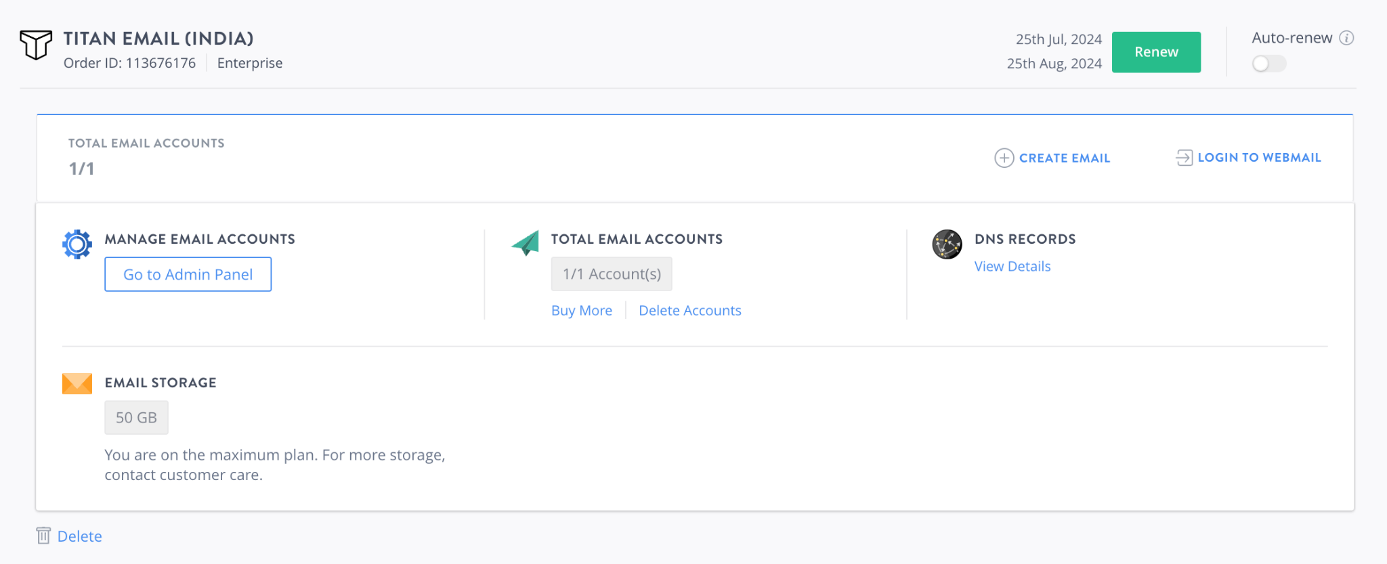1387x564 pixels.
Task: Click the trash can delete icon
Action: coord(43,536)
